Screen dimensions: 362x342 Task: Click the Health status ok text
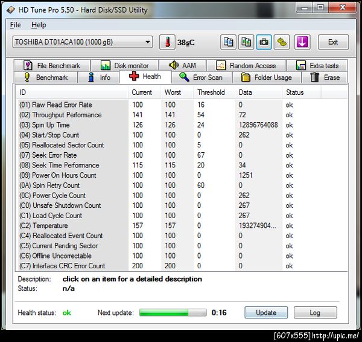(x=67, y=313)
